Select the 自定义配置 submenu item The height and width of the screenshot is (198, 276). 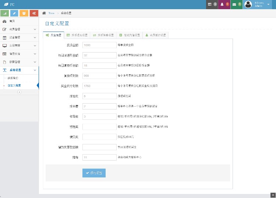[x=14, y=86]
